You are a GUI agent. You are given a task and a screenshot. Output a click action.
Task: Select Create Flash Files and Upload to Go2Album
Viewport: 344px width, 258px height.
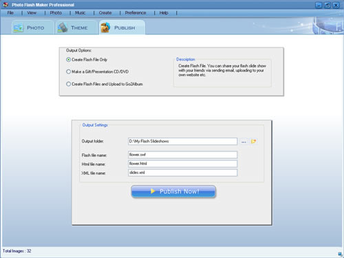click(105, 84)
